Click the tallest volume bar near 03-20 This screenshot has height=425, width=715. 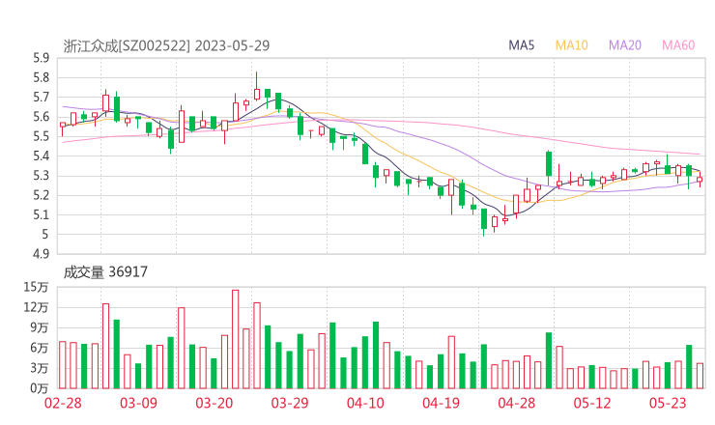point(236,339)
